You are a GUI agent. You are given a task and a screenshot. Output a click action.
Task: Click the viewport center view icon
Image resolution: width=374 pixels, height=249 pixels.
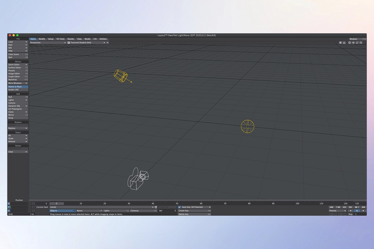(x=349, y=43)
